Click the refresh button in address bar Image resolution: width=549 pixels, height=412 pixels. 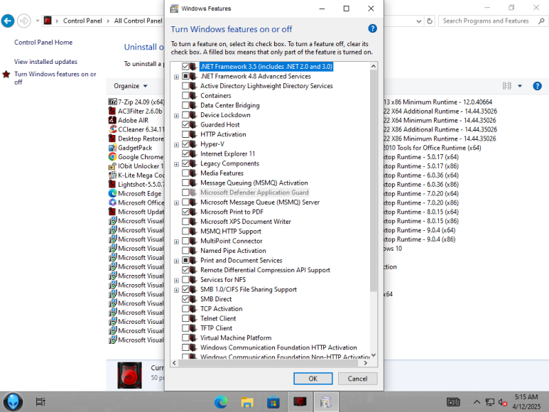[x=430, y=21]
